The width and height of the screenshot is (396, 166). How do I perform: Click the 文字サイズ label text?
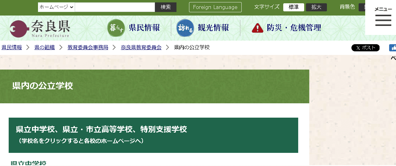pos(267,7)
